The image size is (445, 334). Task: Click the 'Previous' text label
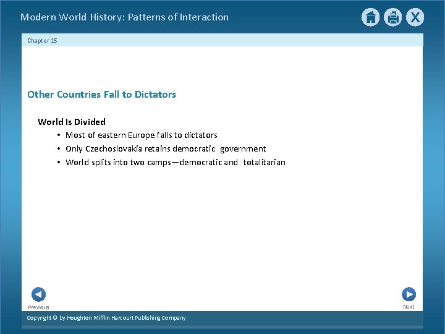38,307
